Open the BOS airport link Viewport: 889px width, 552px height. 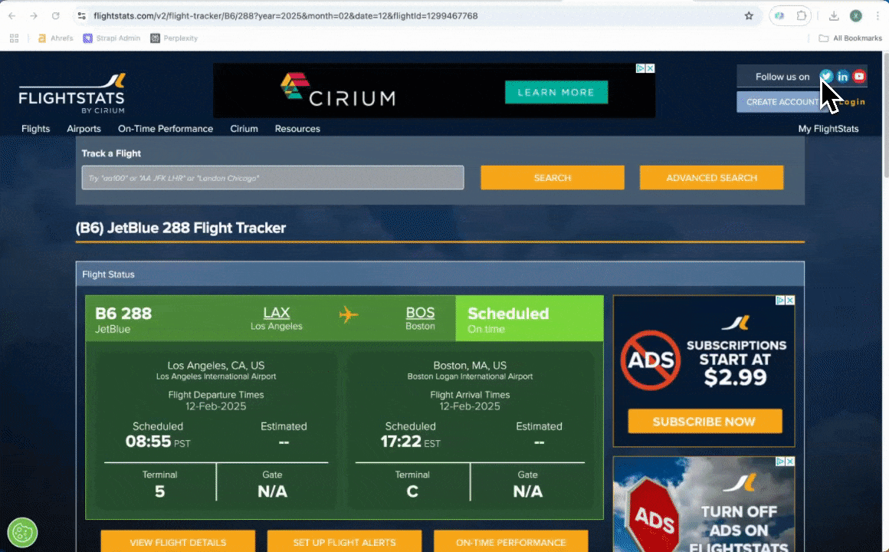click(x=420, y=313)
